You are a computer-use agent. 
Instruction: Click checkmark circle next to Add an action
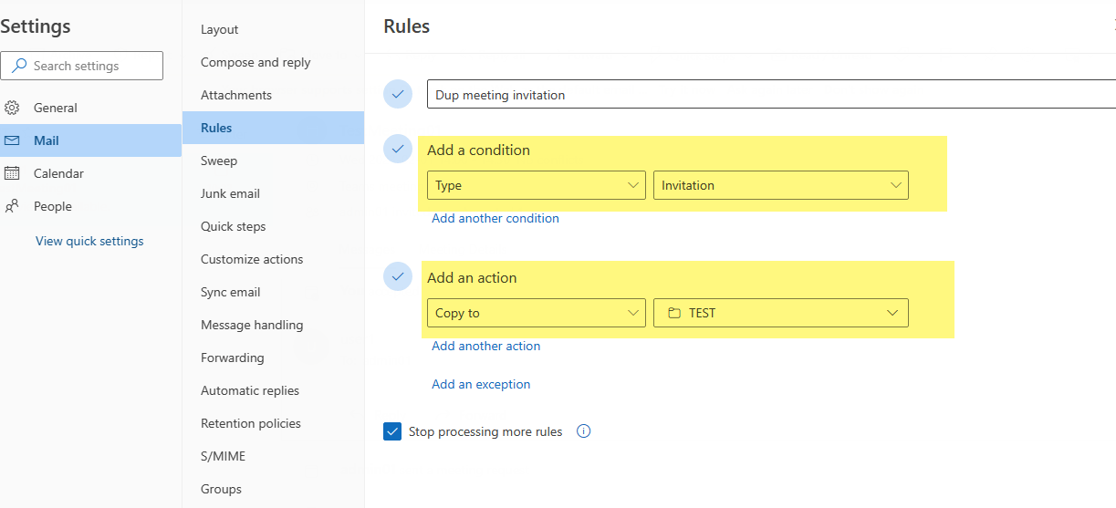point(398,276)
